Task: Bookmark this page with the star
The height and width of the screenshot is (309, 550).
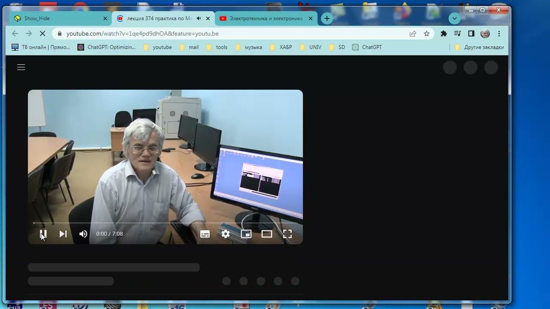Action: 427,33
